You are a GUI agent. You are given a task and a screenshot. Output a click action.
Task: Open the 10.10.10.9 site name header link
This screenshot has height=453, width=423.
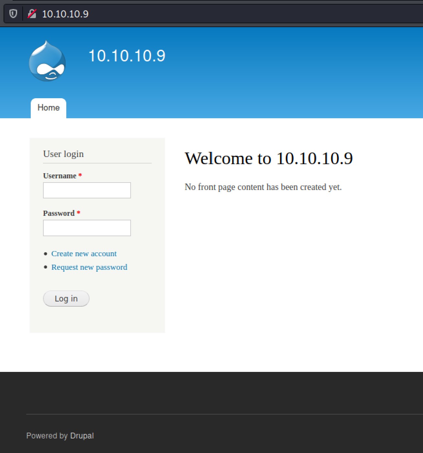pos(127,56)
